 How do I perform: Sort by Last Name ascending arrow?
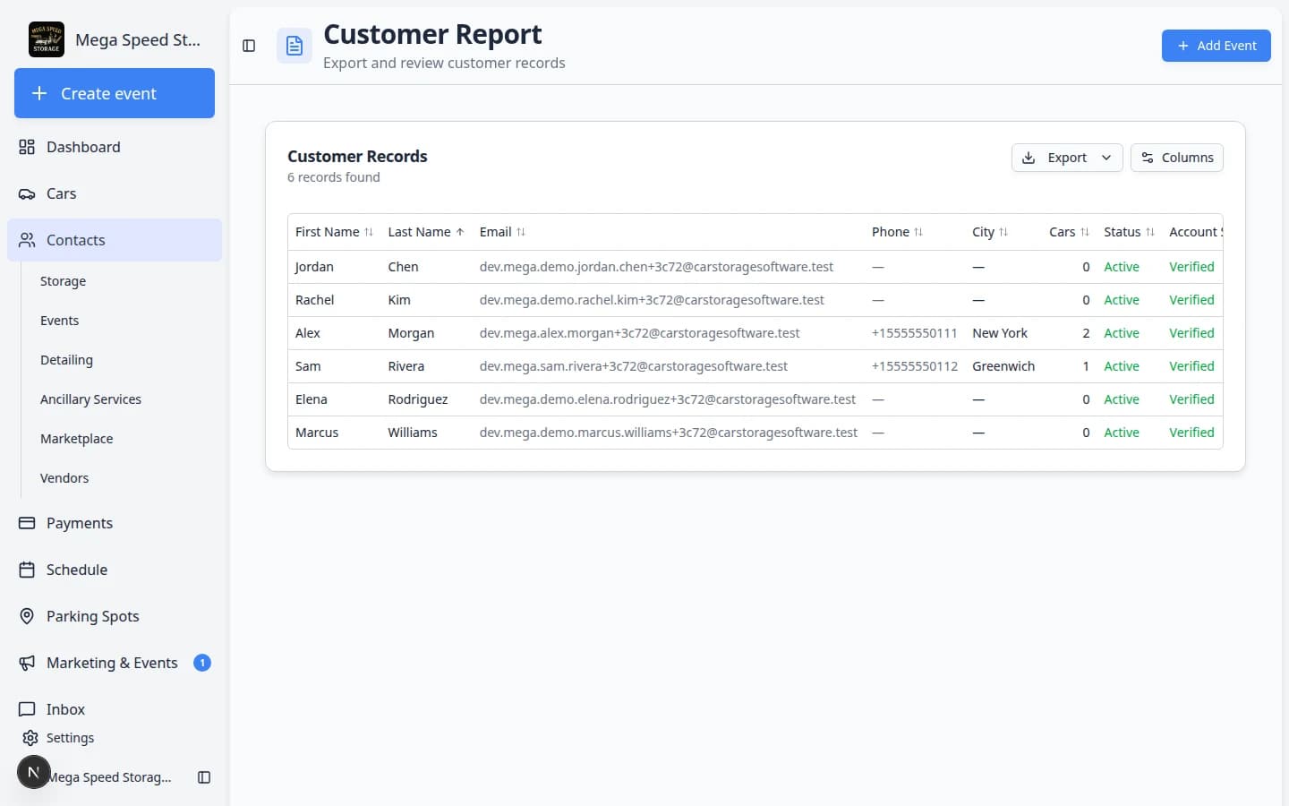pyautogui.click(x=460, y=232)
